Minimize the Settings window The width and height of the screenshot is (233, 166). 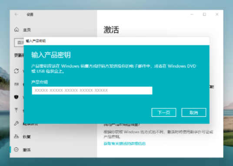point(192,14)
